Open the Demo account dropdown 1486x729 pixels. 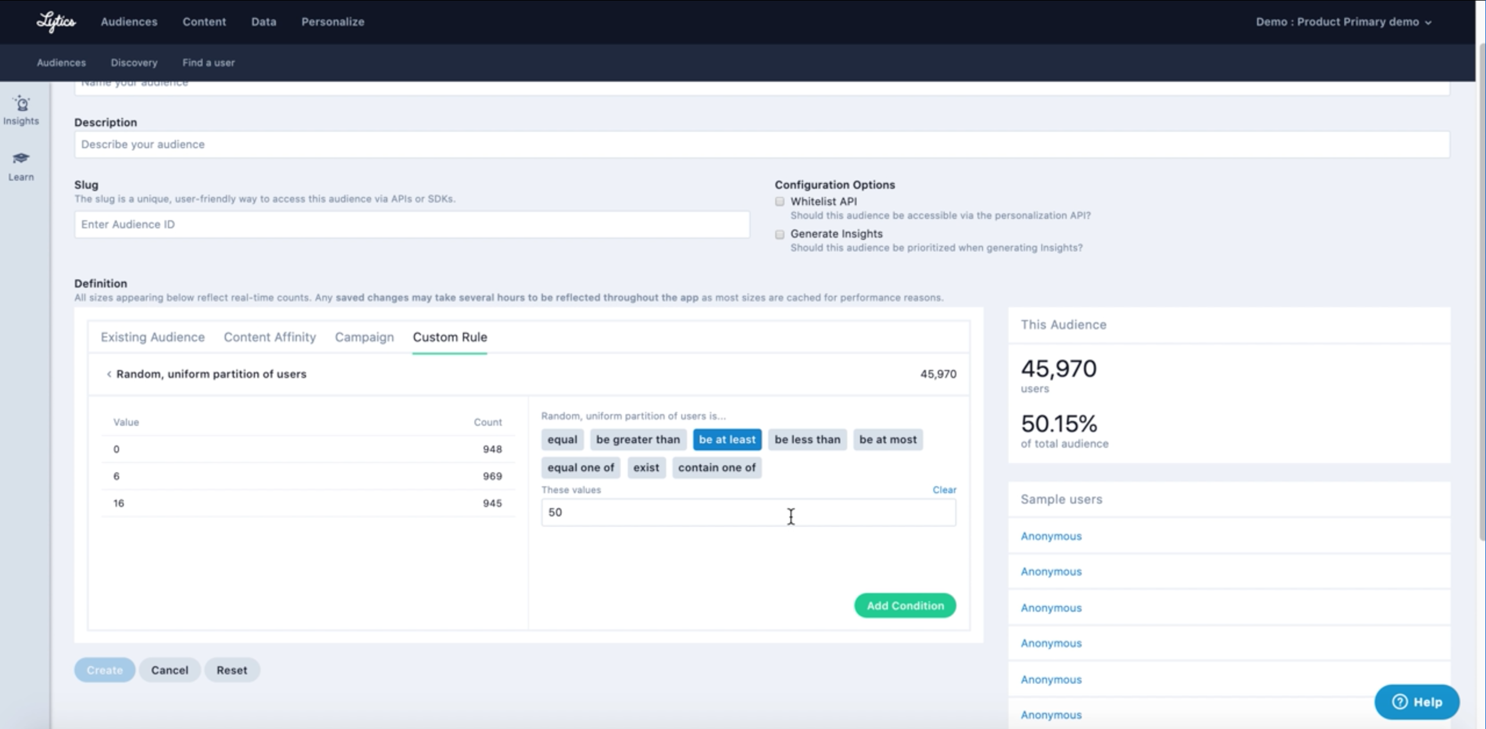1343,22
